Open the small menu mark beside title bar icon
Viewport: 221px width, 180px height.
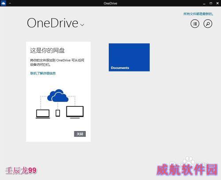click(x=10, y=3)
